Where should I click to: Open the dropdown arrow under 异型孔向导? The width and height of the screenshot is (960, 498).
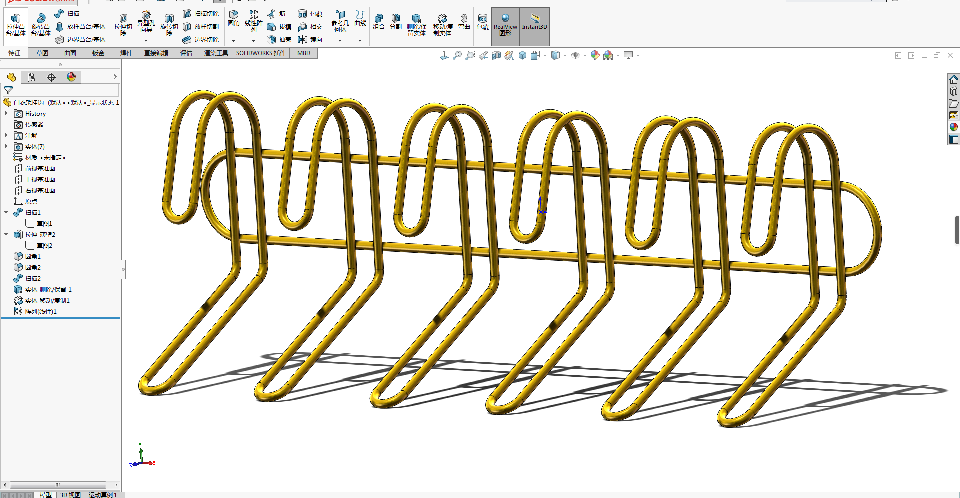pos(146,41)
